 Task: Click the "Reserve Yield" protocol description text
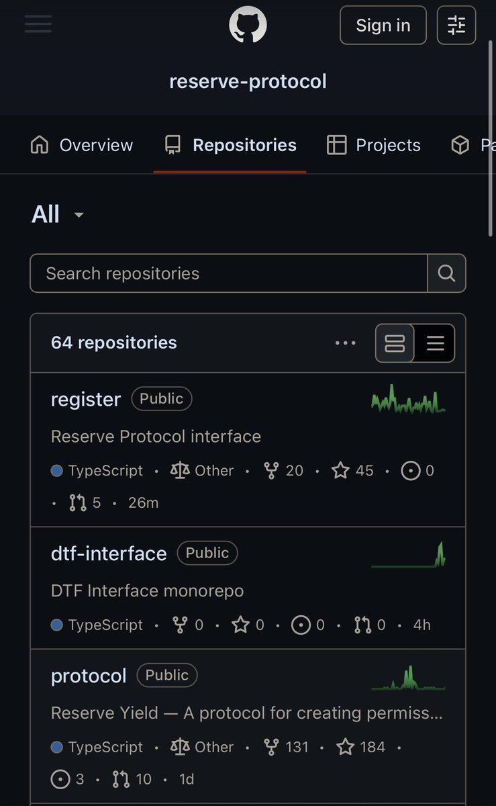click(x=247, y=713)
